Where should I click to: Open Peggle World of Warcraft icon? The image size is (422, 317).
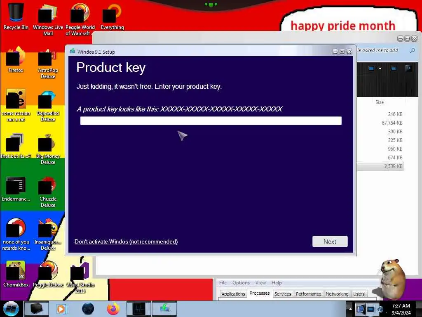point(80,19)
